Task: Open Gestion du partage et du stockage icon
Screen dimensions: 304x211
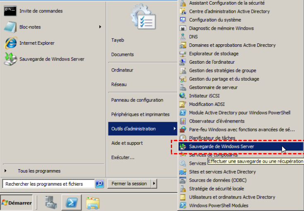Action: click(x=183, y=79)
